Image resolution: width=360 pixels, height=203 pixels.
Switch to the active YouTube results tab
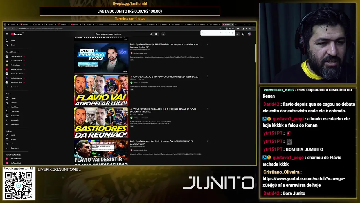point(228,24)
